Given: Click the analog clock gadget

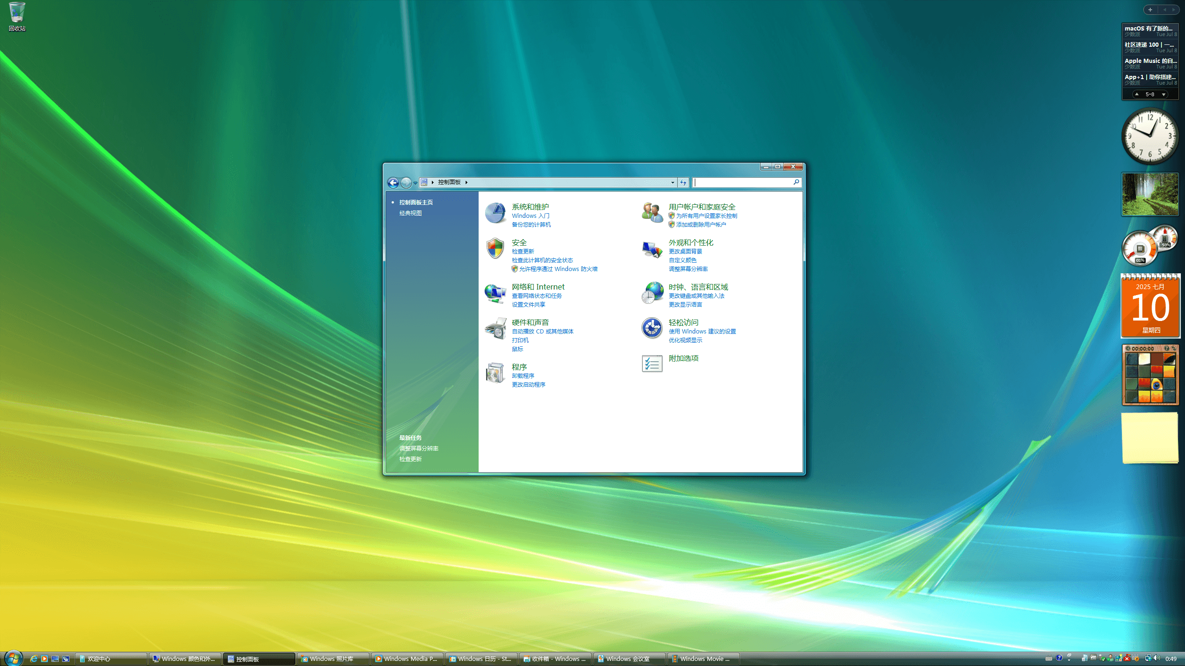Looking at the screenshot, I should 1150,136.
